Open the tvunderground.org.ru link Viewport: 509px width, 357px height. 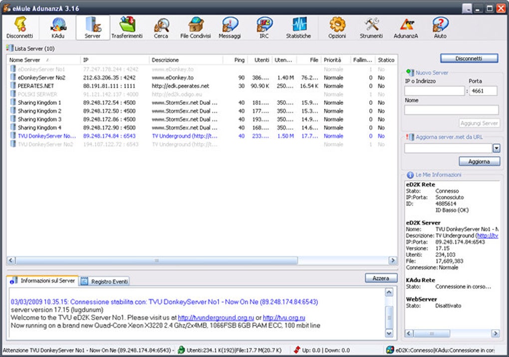click(x=216, y=318)
